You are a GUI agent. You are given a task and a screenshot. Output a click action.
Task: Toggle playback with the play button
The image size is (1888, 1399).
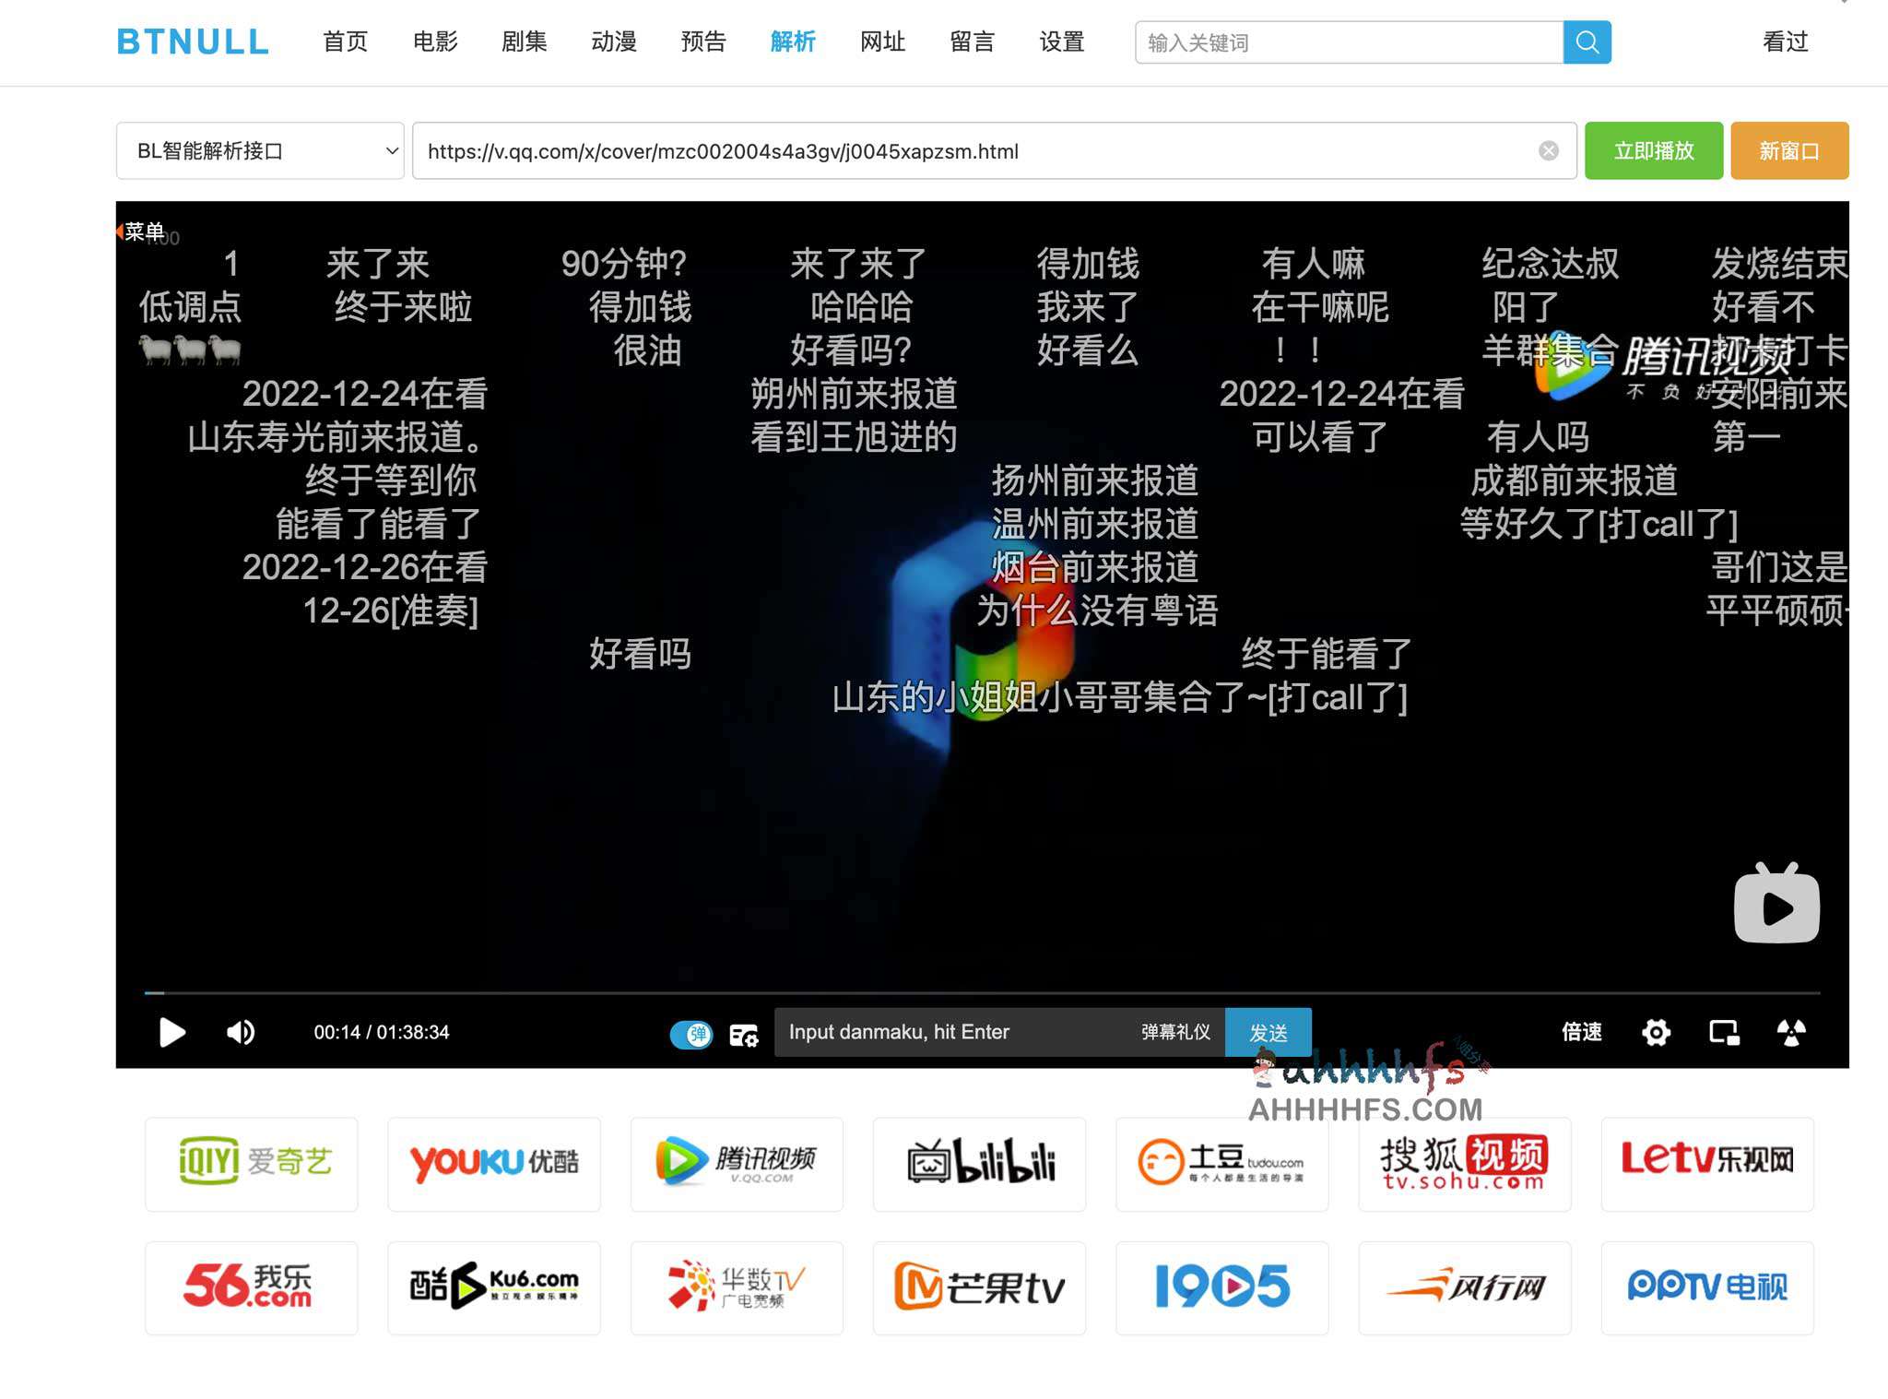171,1033
